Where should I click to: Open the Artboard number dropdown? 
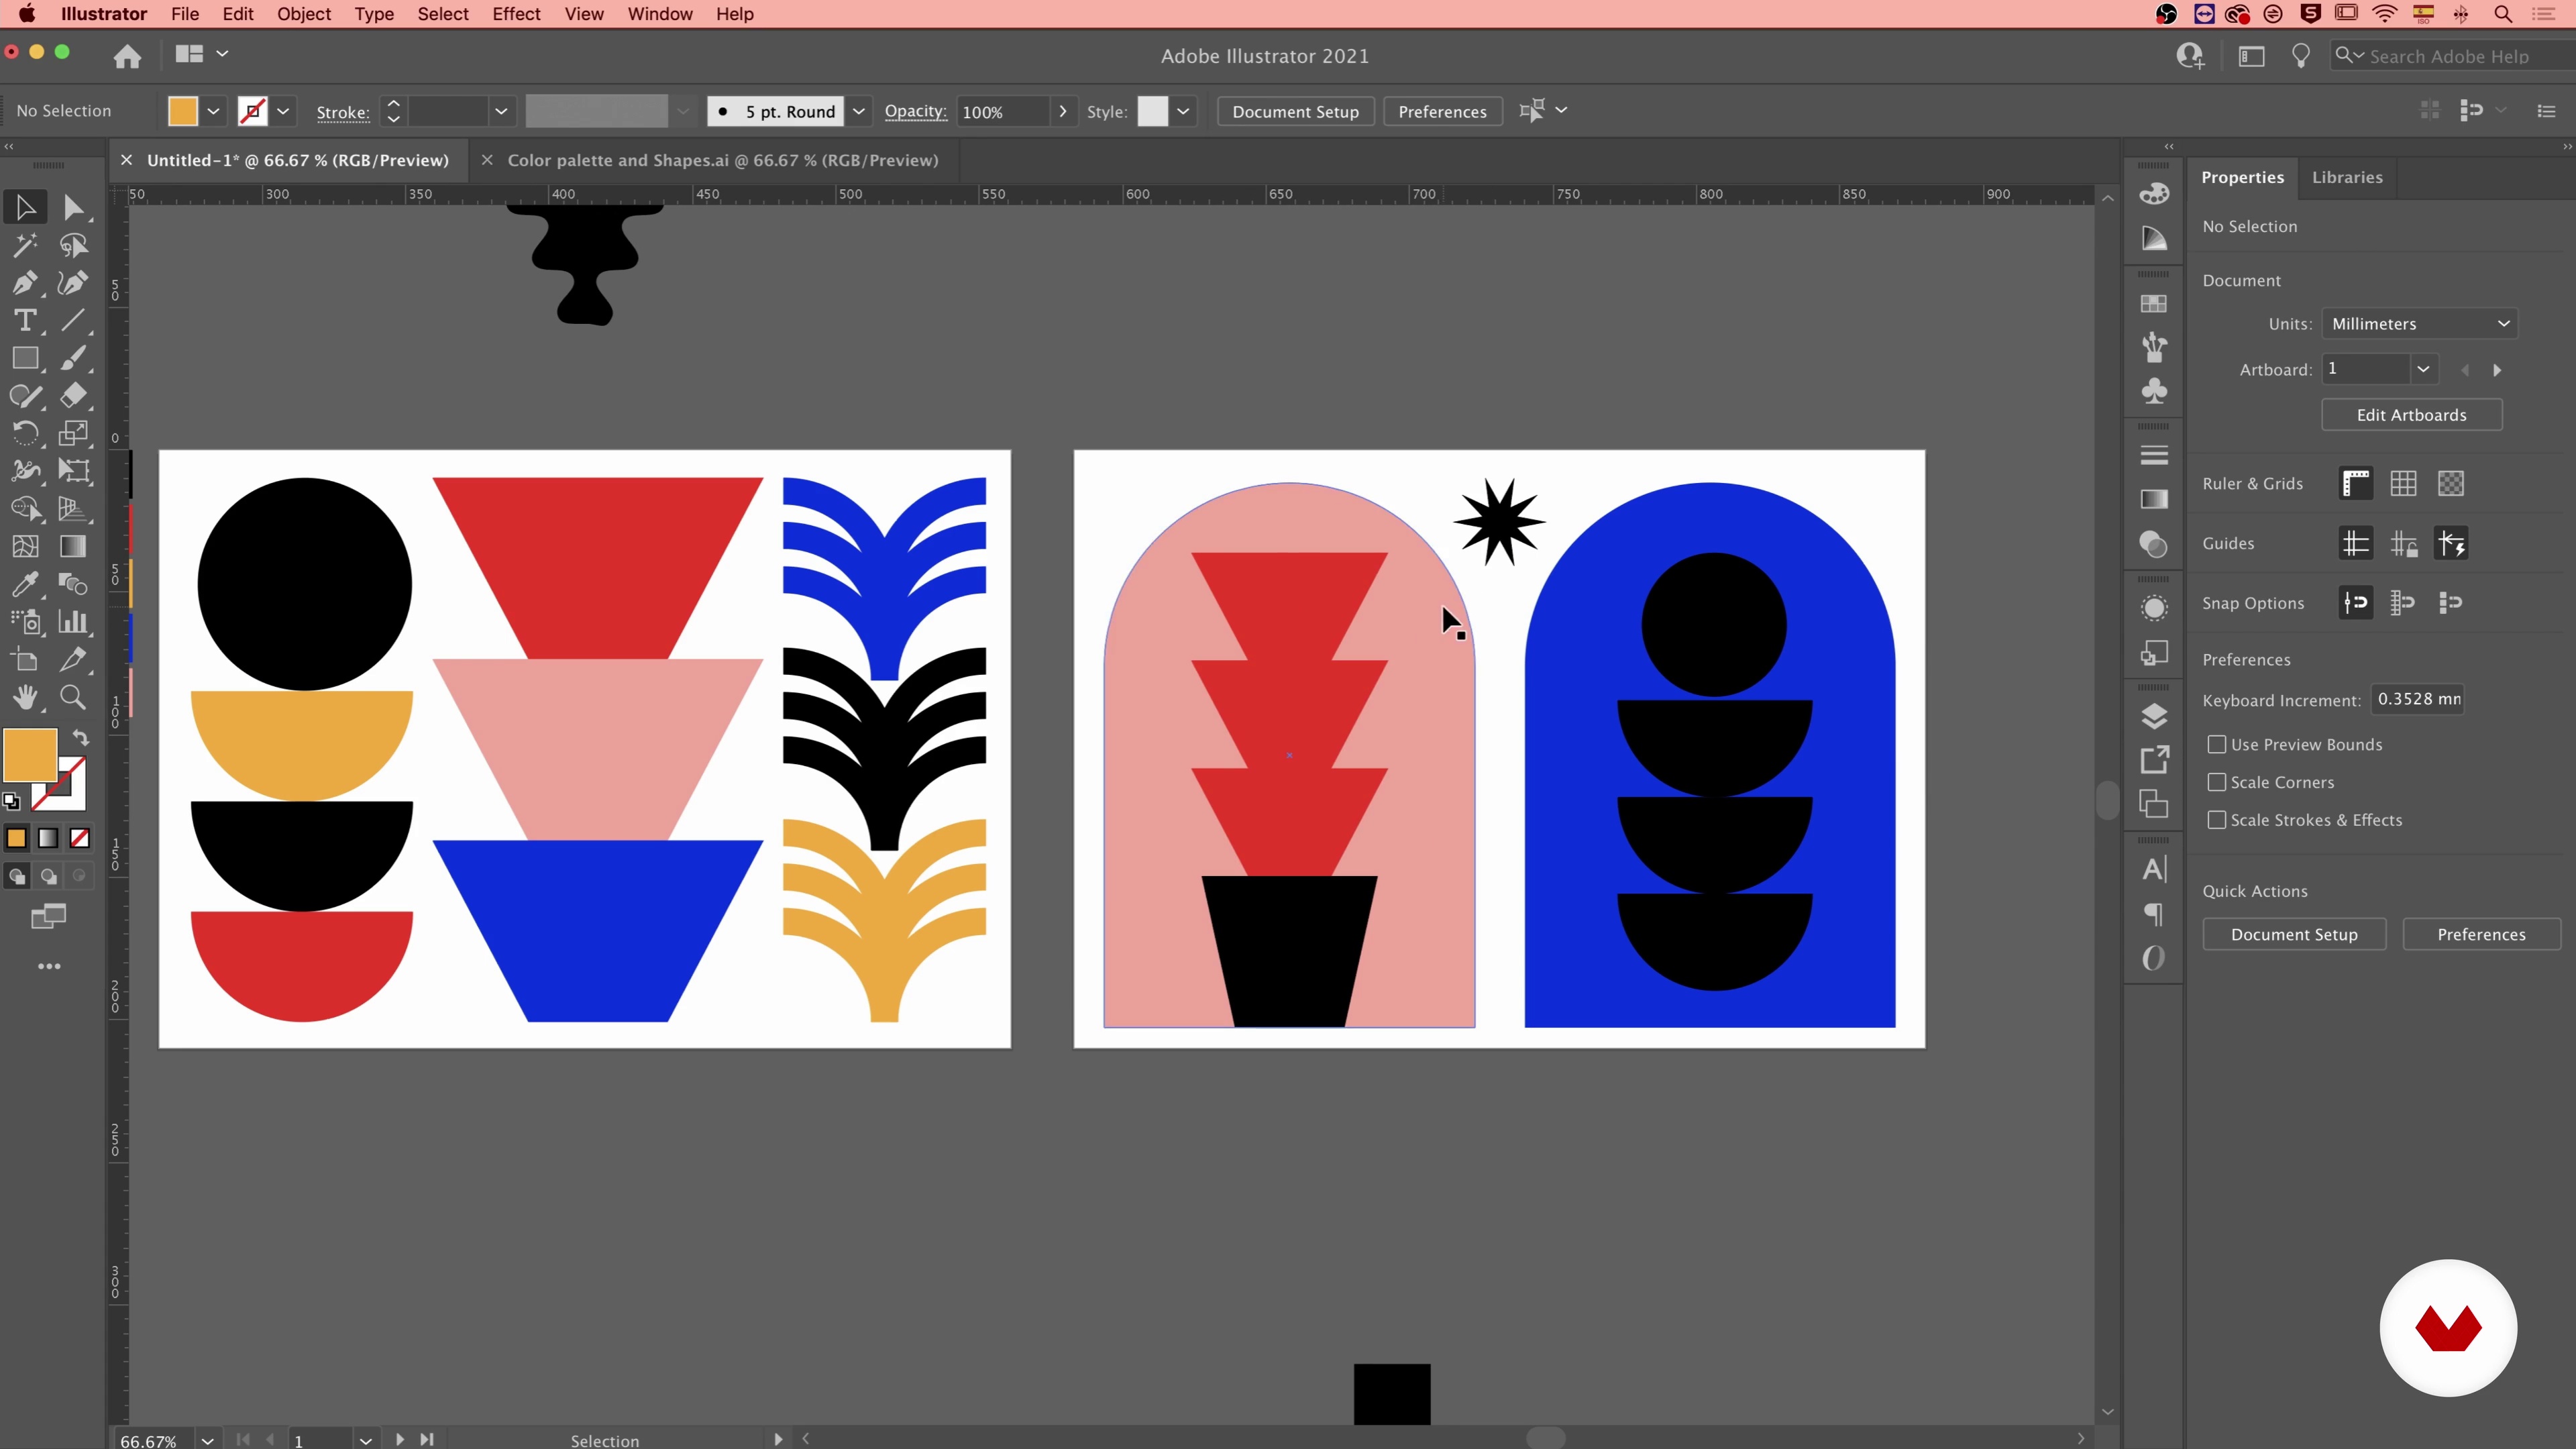2422,369
